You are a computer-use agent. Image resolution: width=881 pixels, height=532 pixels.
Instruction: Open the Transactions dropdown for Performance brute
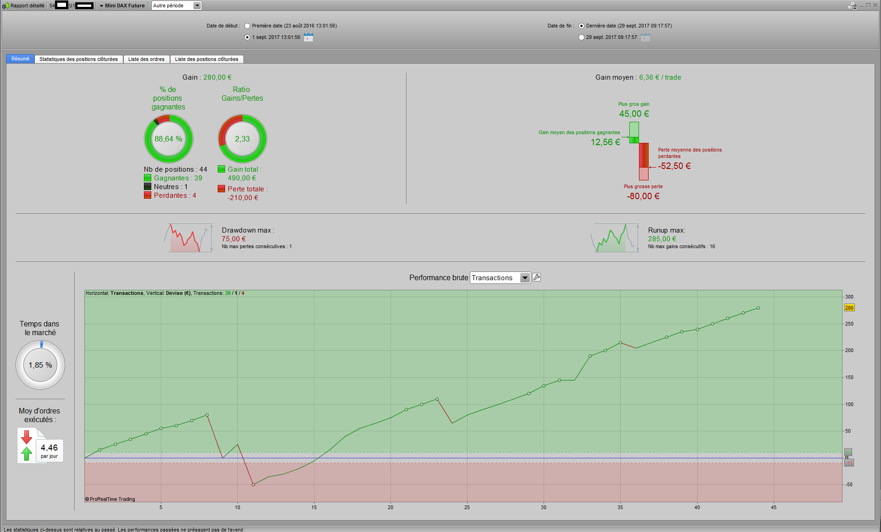click(x=525, y=278)
